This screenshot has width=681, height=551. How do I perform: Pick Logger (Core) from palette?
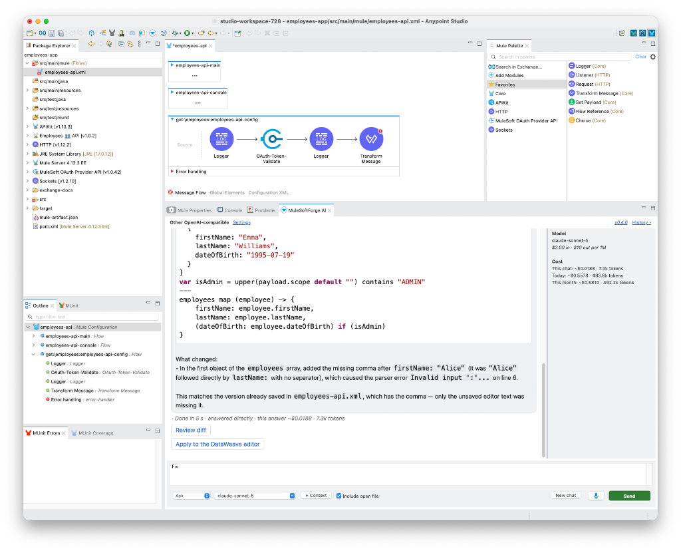pyautogui.click(x=587, y=66)
